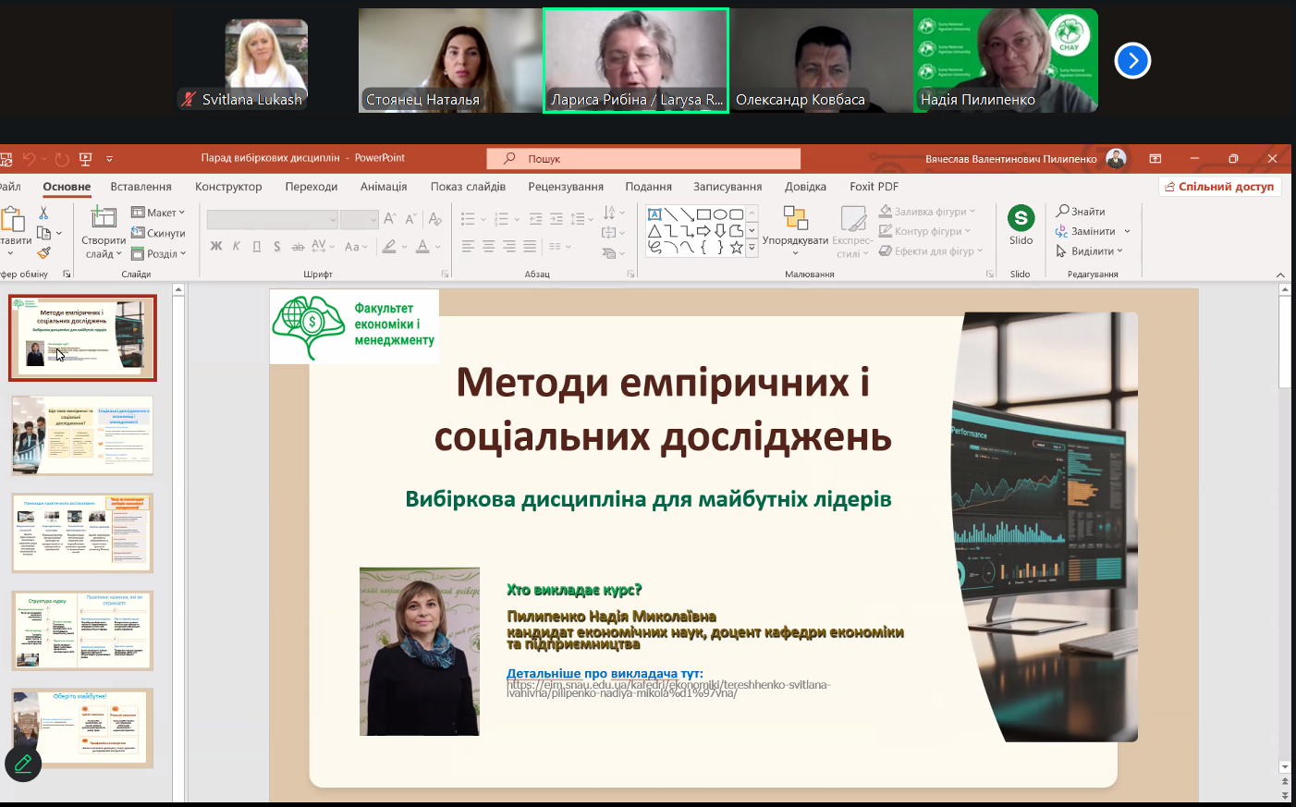The height and width of the screenshot is (807, 1296).
Task: Open the Foxit PDF tab
Action: (x=874, y=187)
